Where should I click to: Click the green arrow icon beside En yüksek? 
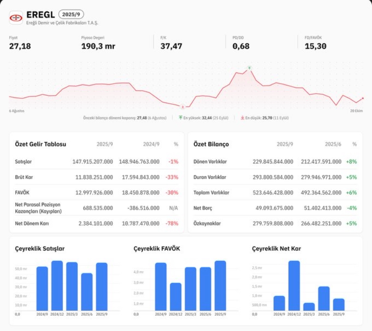click(x=181, y=118)
